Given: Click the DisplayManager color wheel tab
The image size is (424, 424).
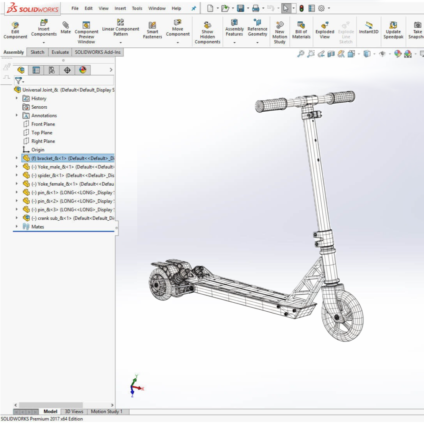Looking at the screenshot, I should 82,70.
